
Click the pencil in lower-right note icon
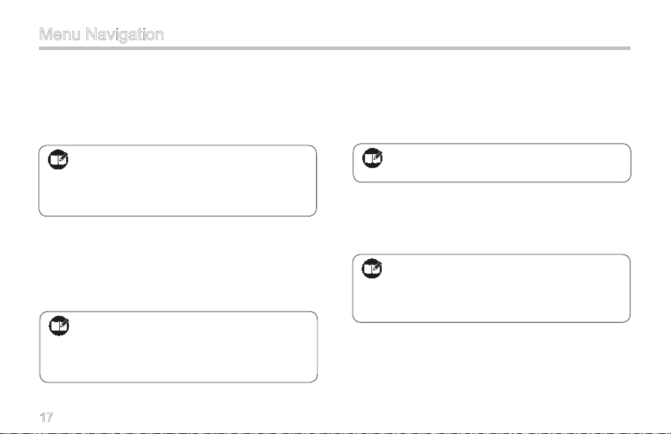pos(378,267)
